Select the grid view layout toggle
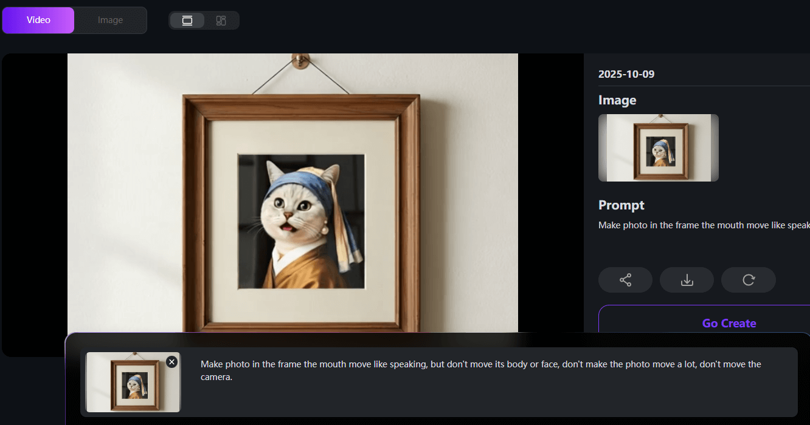810x425 pixels. (221, 21)
